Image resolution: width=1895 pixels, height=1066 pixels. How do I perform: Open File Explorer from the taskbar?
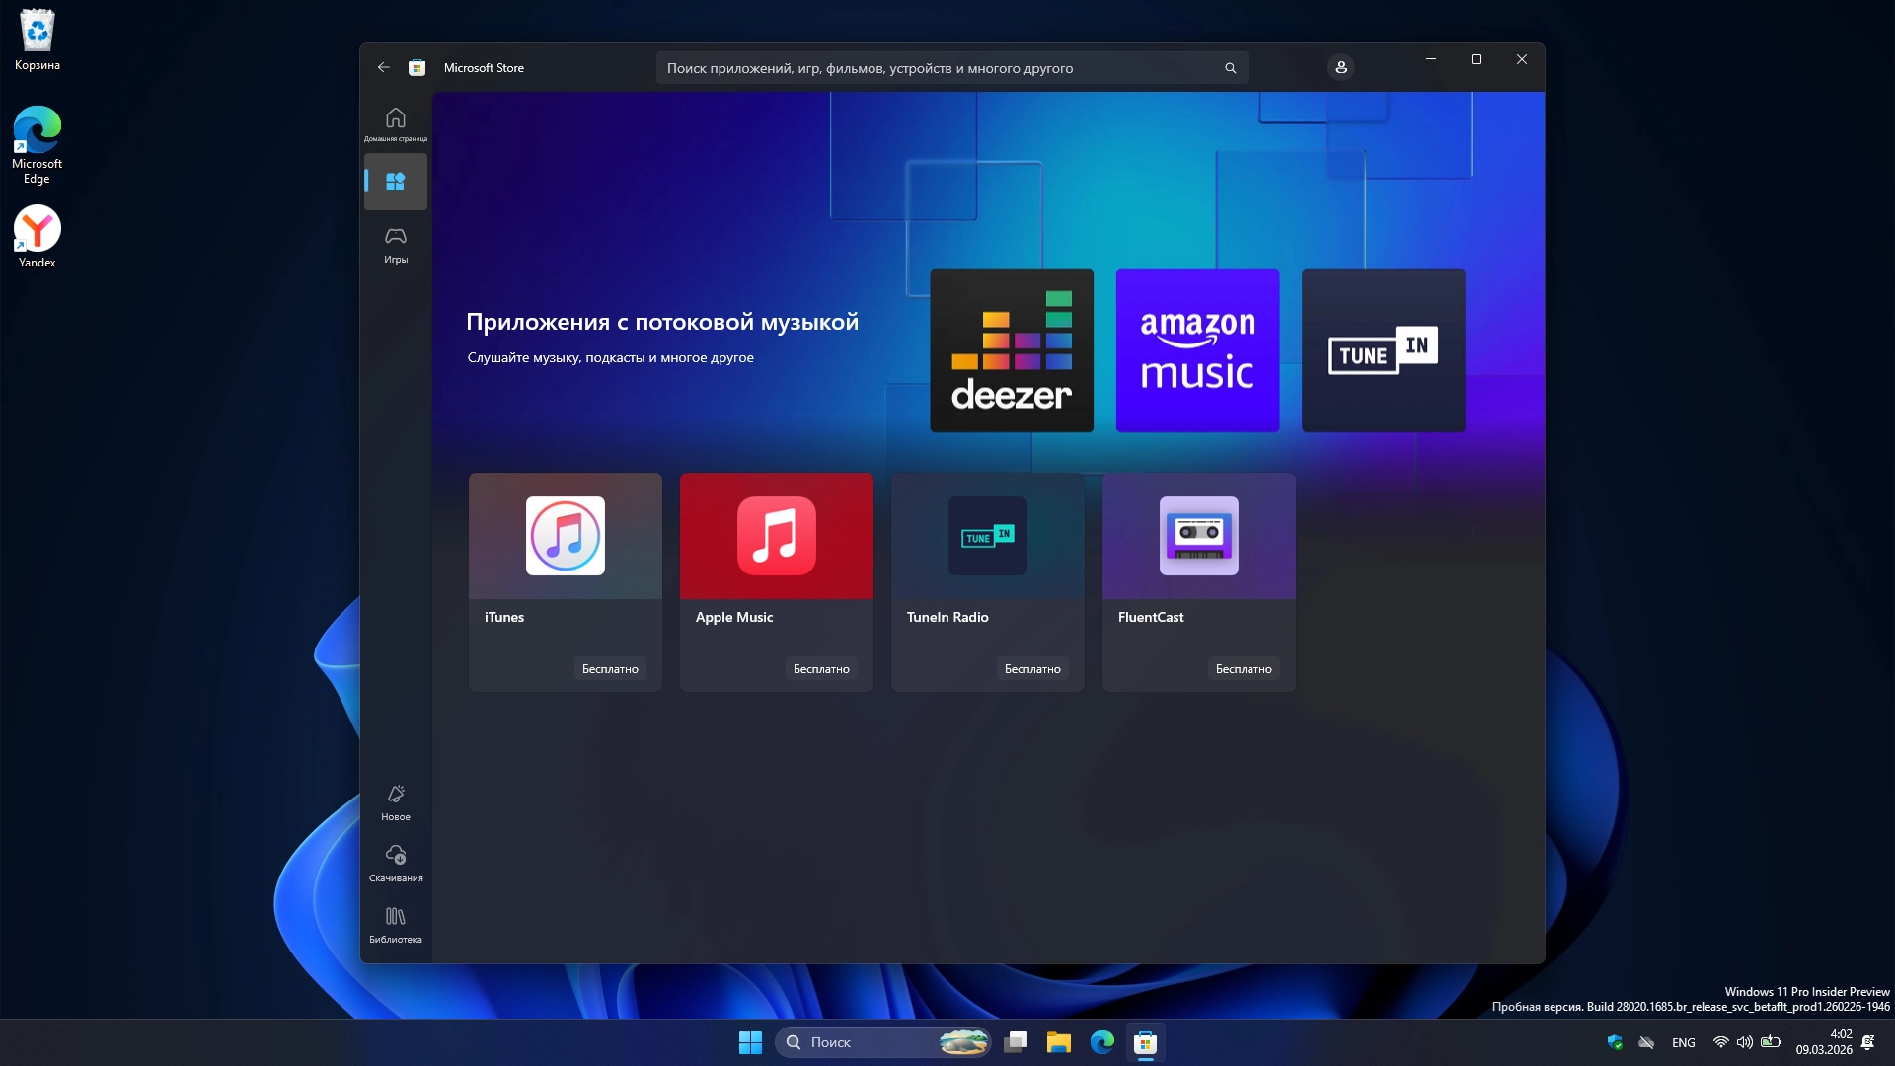[1059, 1042]
